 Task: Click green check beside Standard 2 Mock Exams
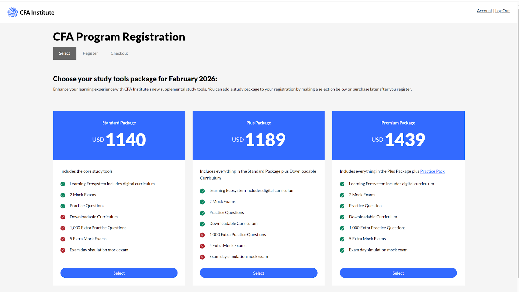click(63, 195)
